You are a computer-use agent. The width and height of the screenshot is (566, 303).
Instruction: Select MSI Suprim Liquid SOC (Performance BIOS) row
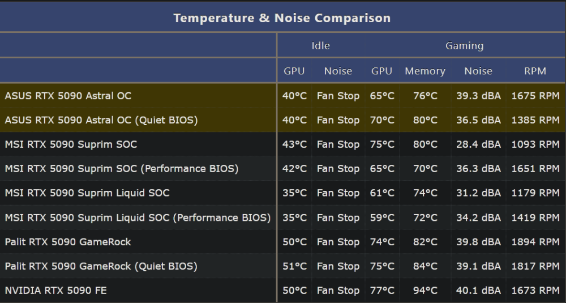[x=282, y=217]
